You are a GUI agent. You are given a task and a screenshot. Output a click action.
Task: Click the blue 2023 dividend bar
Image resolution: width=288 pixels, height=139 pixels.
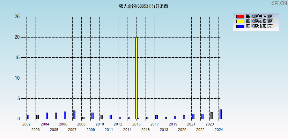[212, 116]
